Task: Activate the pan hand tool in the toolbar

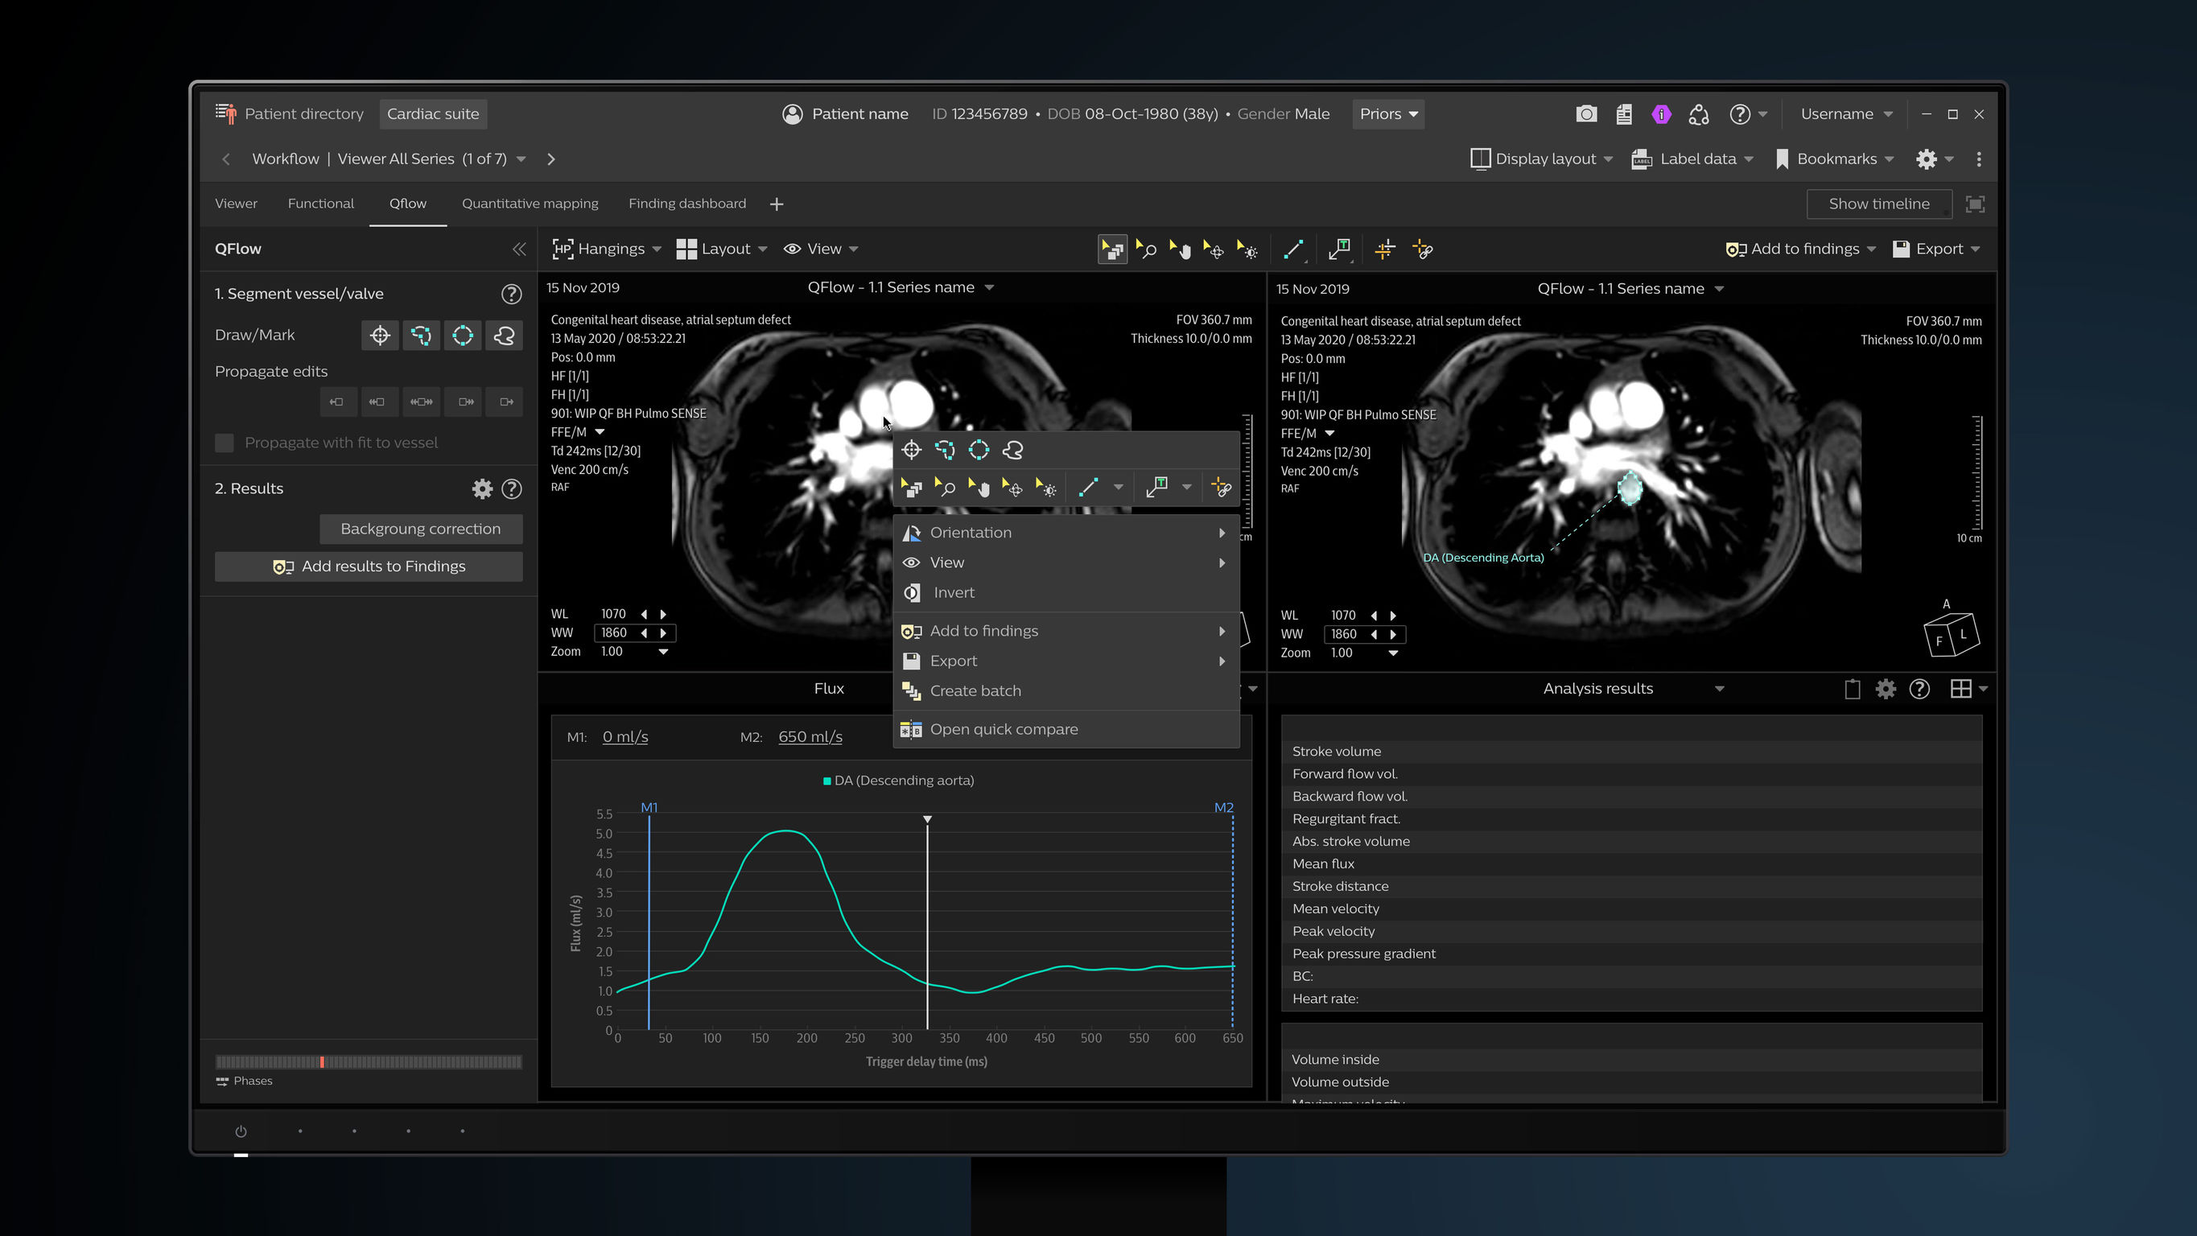Action: pyautogui.click(x=1181, y=249)
